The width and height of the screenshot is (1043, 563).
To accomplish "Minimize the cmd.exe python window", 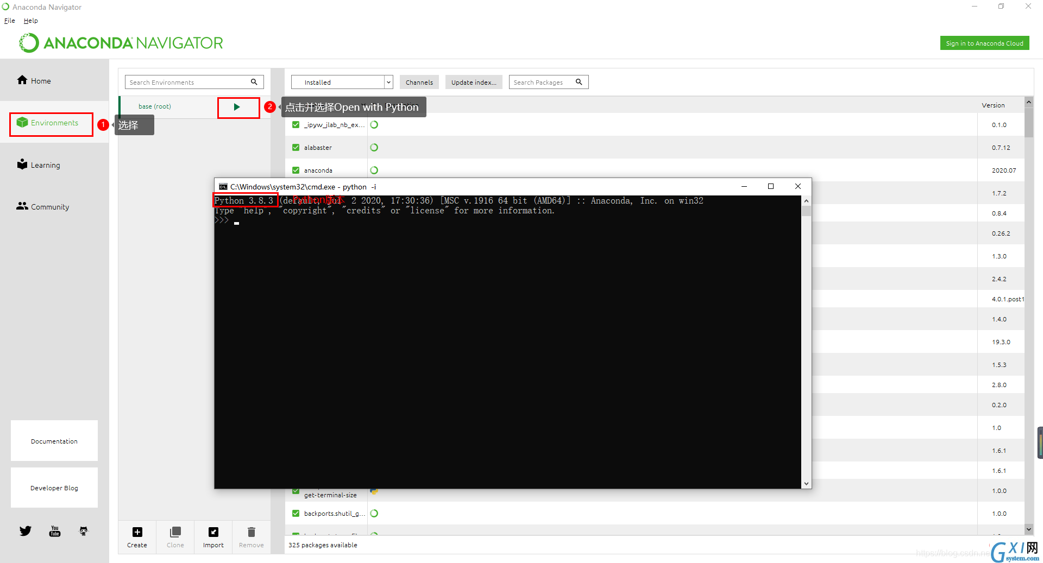I will 744,186.
